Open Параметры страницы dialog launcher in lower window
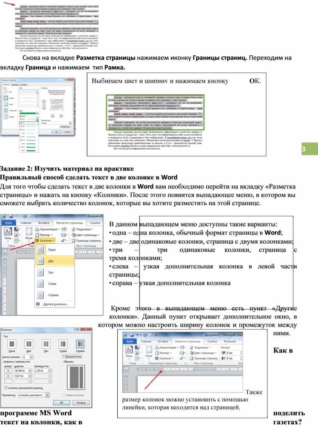 click(x=185, y=363)
